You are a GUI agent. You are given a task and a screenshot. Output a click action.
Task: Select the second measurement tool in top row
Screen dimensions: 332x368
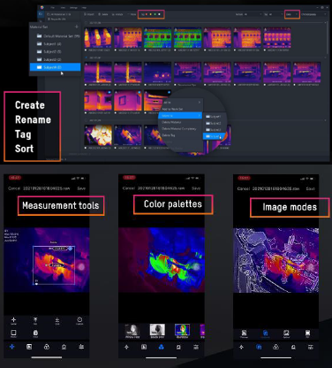[x=35, y=320]
